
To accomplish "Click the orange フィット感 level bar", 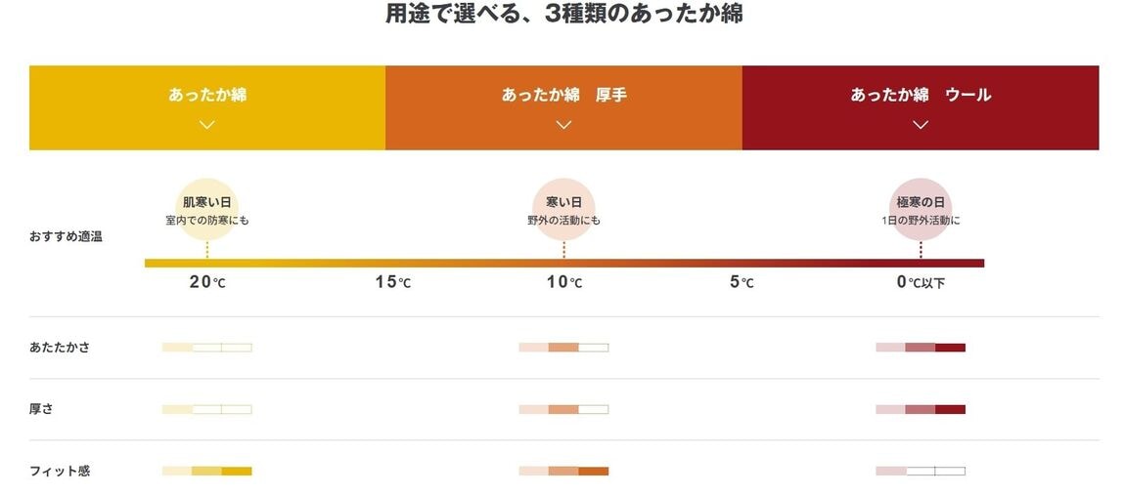I will (563, 471).
